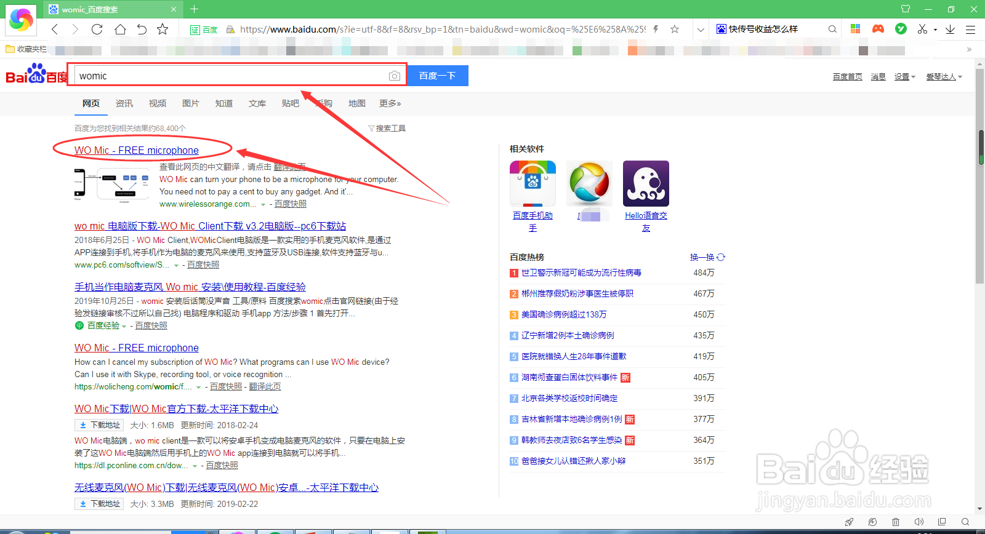Image resolution: width=985 pixels, height=534 pixels.
Task: Click the lightning speed-mode icon in address bar
Action: pos(656,29)
